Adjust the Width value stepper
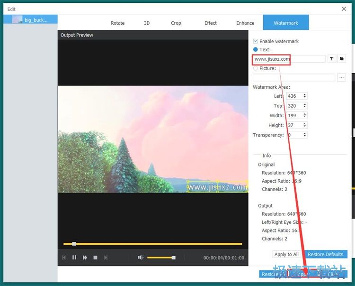The height and width of the screenshot is (286, 355). 305,115
